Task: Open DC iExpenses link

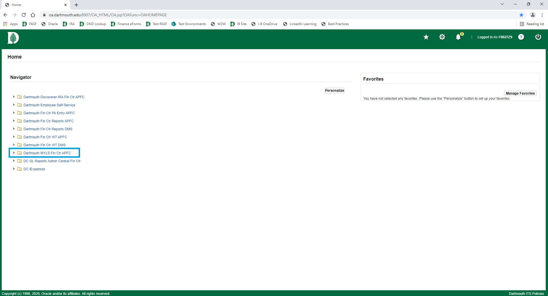Action: pyautogui.click(x=34, y=169)
